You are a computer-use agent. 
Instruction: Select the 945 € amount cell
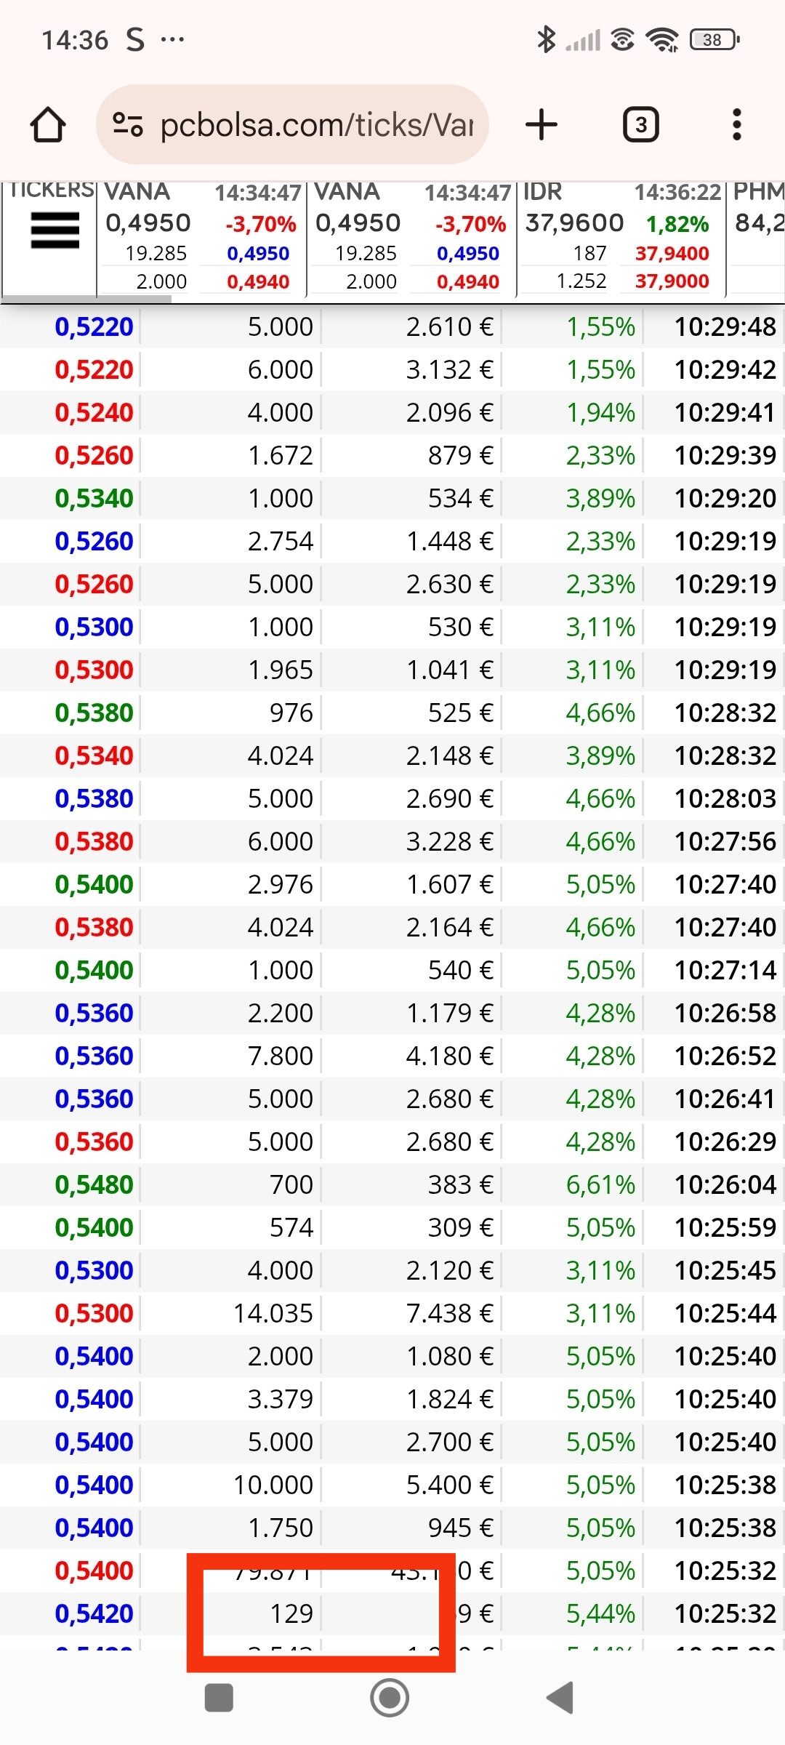click(x=460, y=1528)
